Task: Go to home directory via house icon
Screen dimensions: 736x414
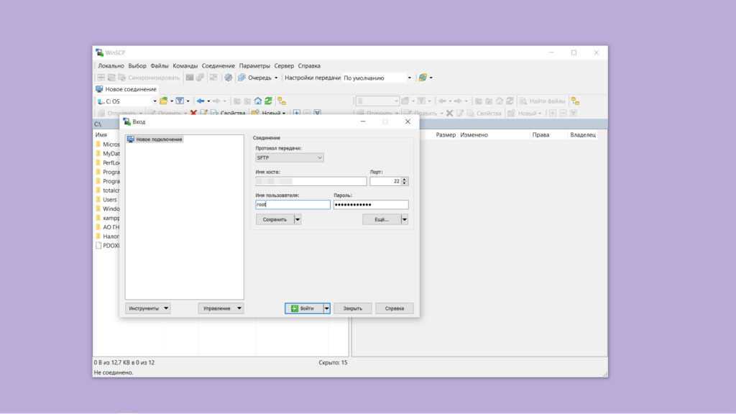Action: pyautogui.click(x=258, y=101)
